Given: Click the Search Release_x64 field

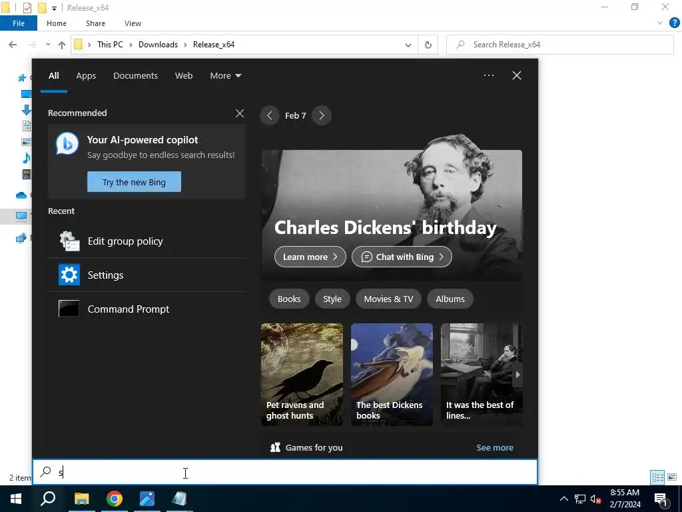Looking at the screenshot, I should (560, 45).
